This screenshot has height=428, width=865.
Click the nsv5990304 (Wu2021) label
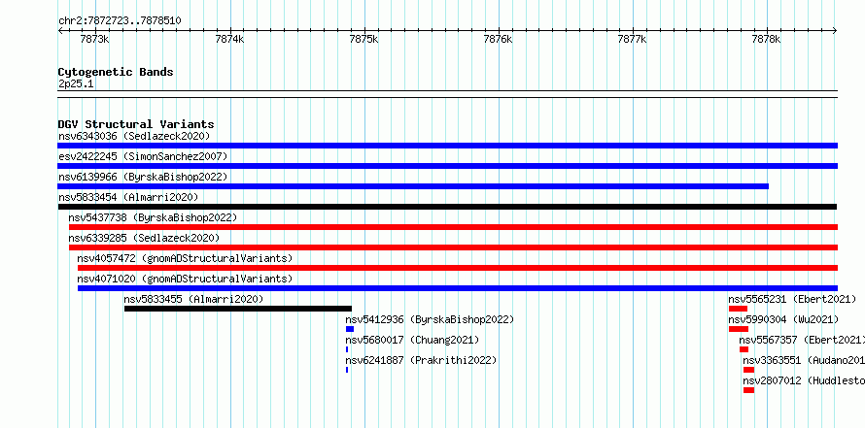pyautogui.click(x=783, y=319)
